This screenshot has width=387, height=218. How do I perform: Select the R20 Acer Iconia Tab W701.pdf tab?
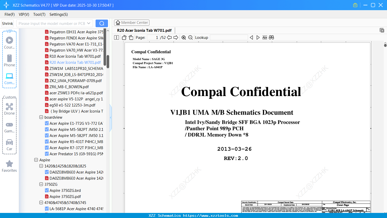(x=144, y=30)
